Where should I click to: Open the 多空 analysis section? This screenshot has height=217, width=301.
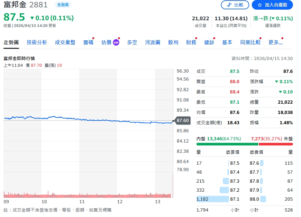pyautogui.click(x=132, y=42)
